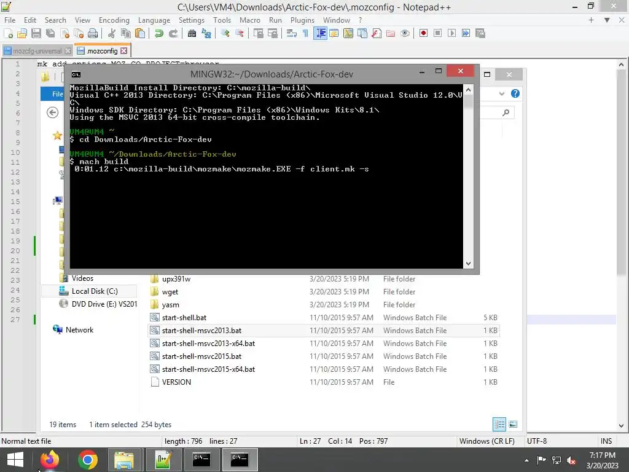This screenshot has height=472, width=629.
Task: Click the macro playback icon
Action: click(451, 33)
